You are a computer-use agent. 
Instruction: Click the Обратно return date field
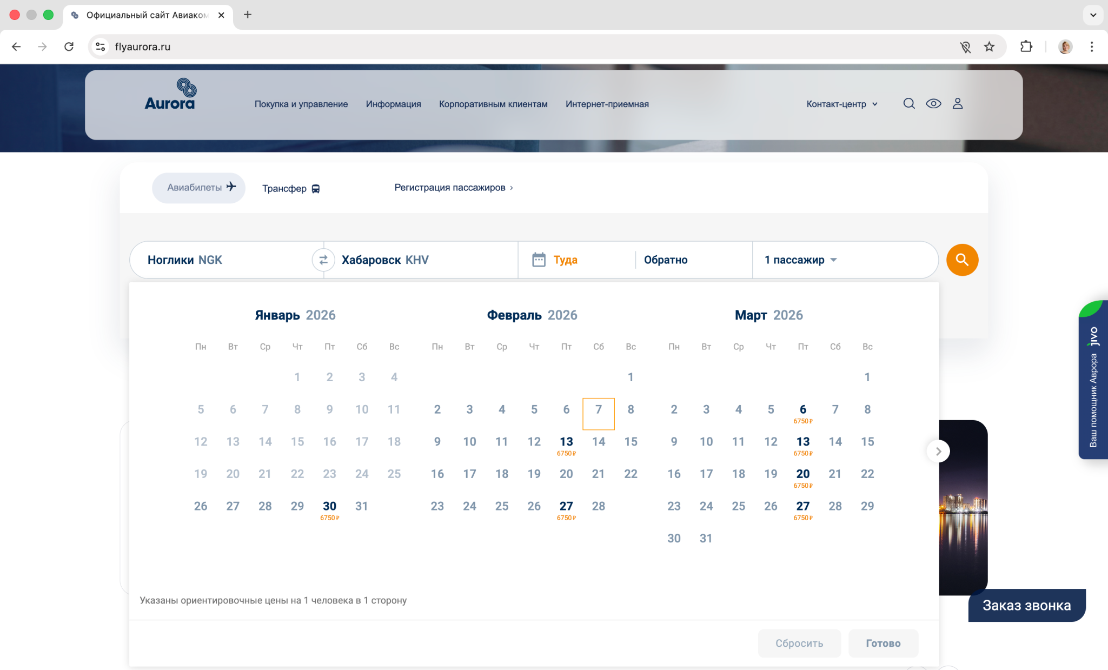(666, 260)
